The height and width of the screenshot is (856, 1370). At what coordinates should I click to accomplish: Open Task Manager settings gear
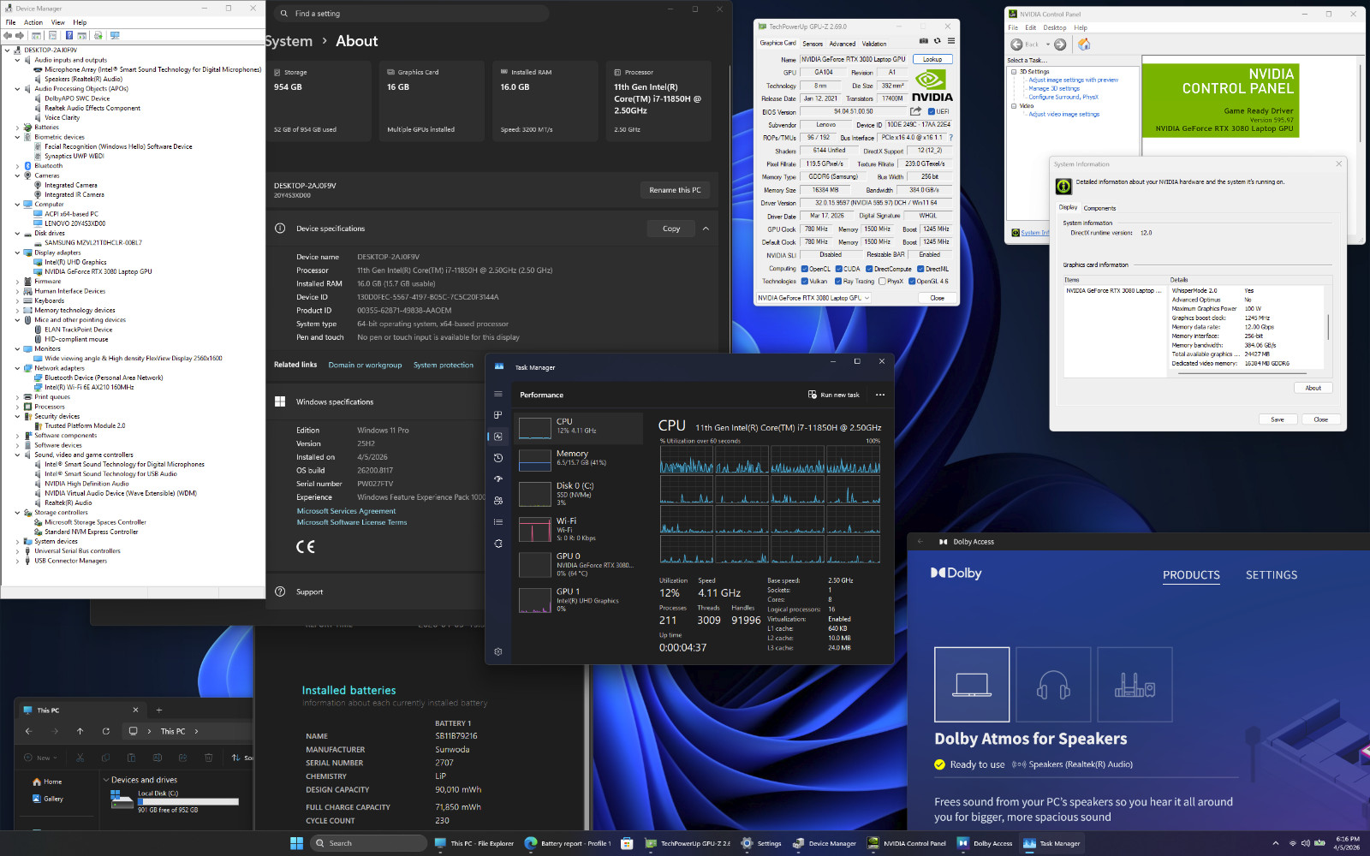[497, 651]
